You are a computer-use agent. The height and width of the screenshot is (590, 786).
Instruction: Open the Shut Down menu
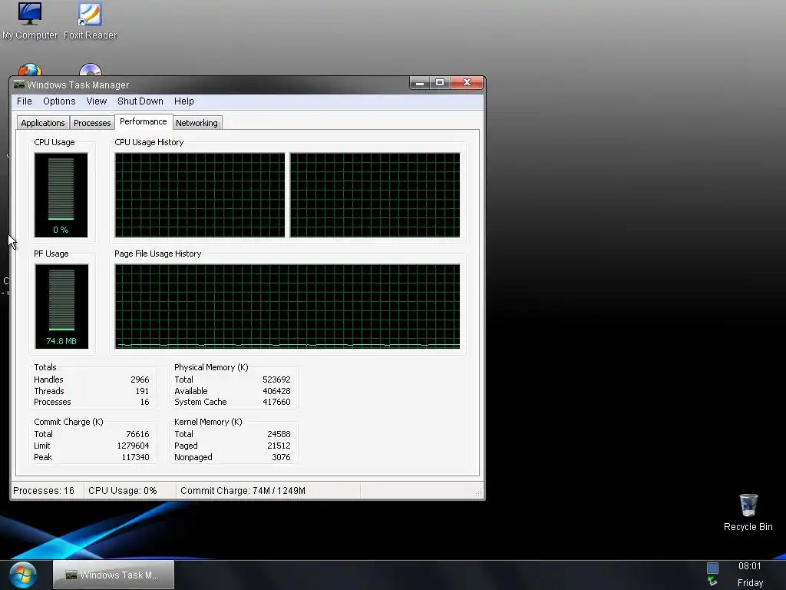tap(140, 101)
